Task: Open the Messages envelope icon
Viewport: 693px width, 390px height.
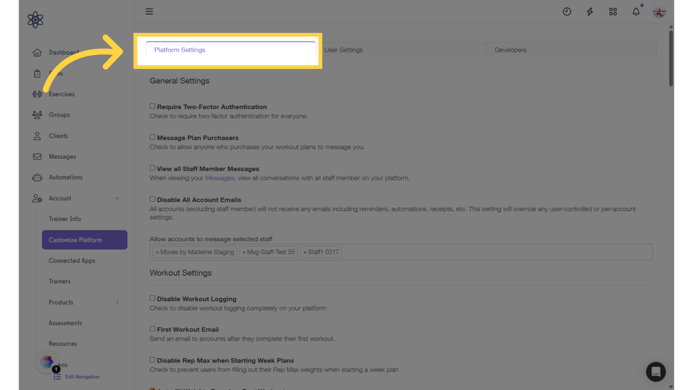Action: [37, 156]
